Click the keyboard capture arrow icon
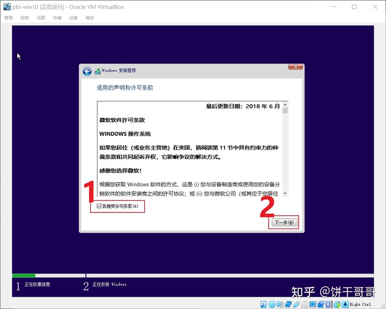 pyautogui.click(x=345, y=304)
